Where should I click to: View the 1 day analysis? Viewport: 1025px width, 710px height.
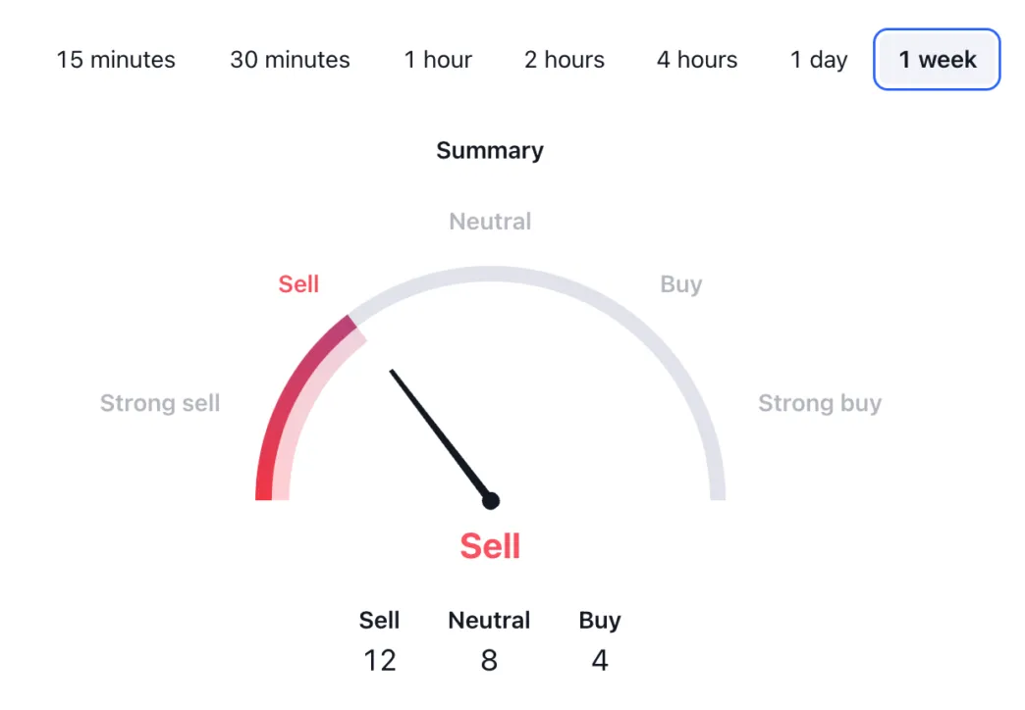point(818,60)
